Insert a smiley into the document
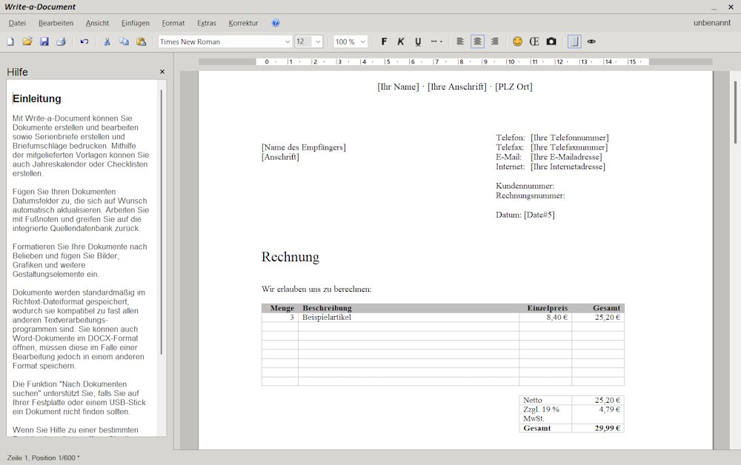This screenshot has height=465, width=741. tap(517, 41)
